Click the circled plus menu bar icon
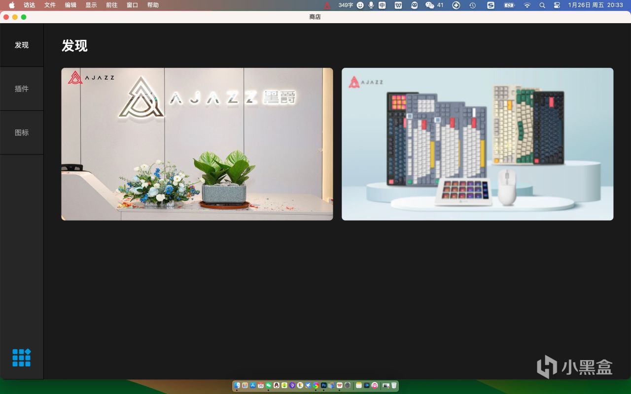 pos(456,5)
